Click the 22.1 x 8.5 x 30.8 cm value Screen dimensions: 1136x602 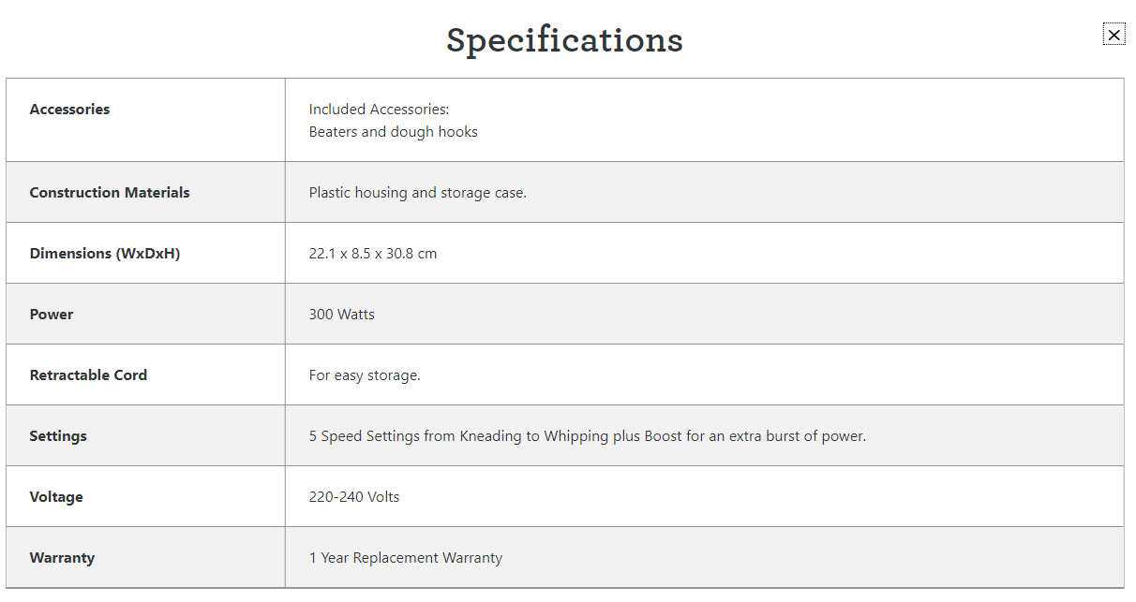(372, 254)
